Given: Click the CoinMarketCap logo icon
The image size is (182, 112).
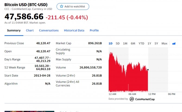Looking at the screenshot, I should click(131, 99).
